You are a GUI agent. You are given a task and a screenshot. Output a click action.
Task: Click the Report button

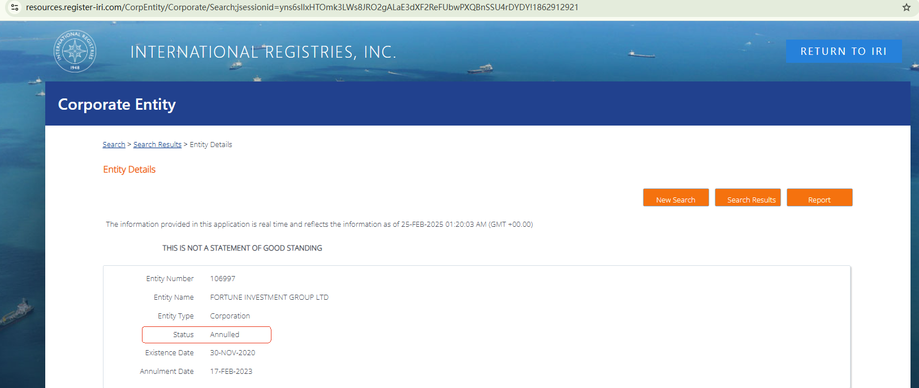[x=819, y=197]
